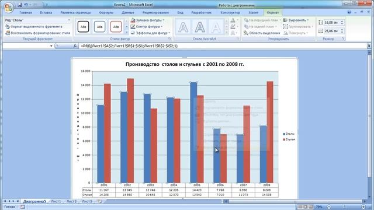Image resolution: width=374 pixels, height=210 pixels.
Task: Choose the first WordArt style A
Action: (x=183, y=27)
